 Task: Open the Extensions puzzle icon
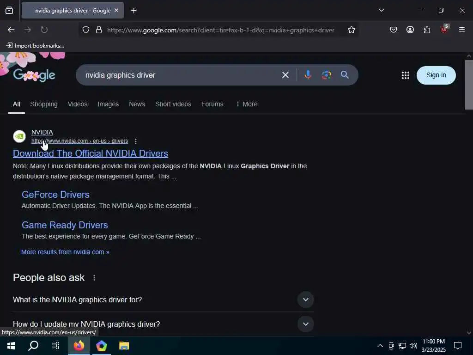pyautogui.click(x=427, y=30)
